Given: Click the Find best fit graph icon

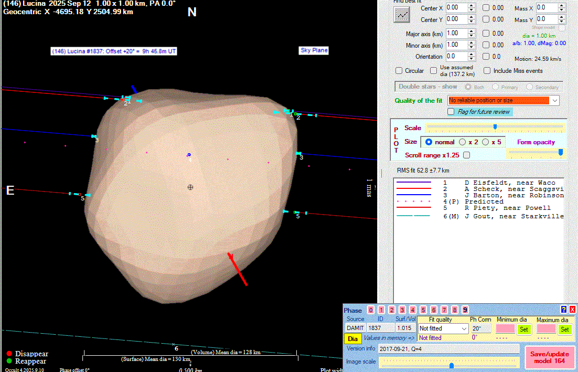Looking at the screenshot, I should click(x=402, y=15).
